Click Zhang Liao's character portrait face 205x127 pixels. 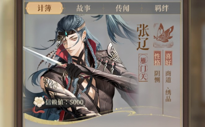click(x=73, y=42)
